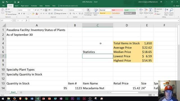Image resolution: width=180 pixels, height=101 pixels.
Task: Toggle Middle Align vertical alignment
Action: click(44, 10)
